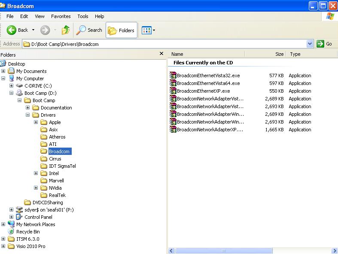Click BroadcomEthernetVista64.exe installer icon
Viewport: 338px width, 254px height.
tap(173, 83)
